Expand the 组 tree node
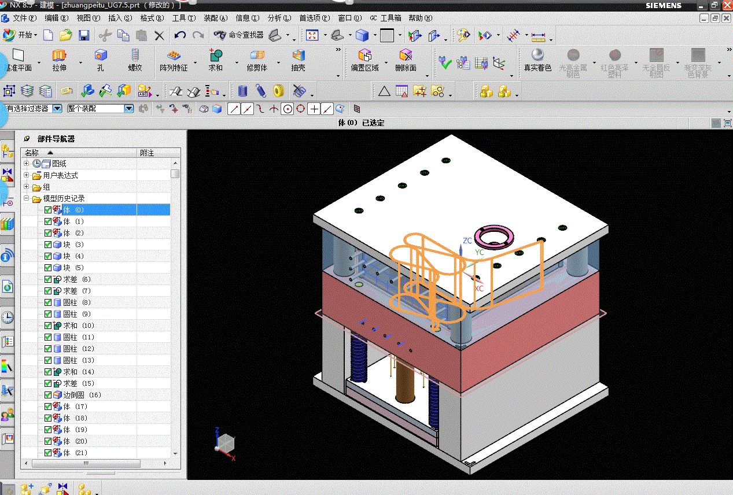The image size is (733, 495). [27, 187]
